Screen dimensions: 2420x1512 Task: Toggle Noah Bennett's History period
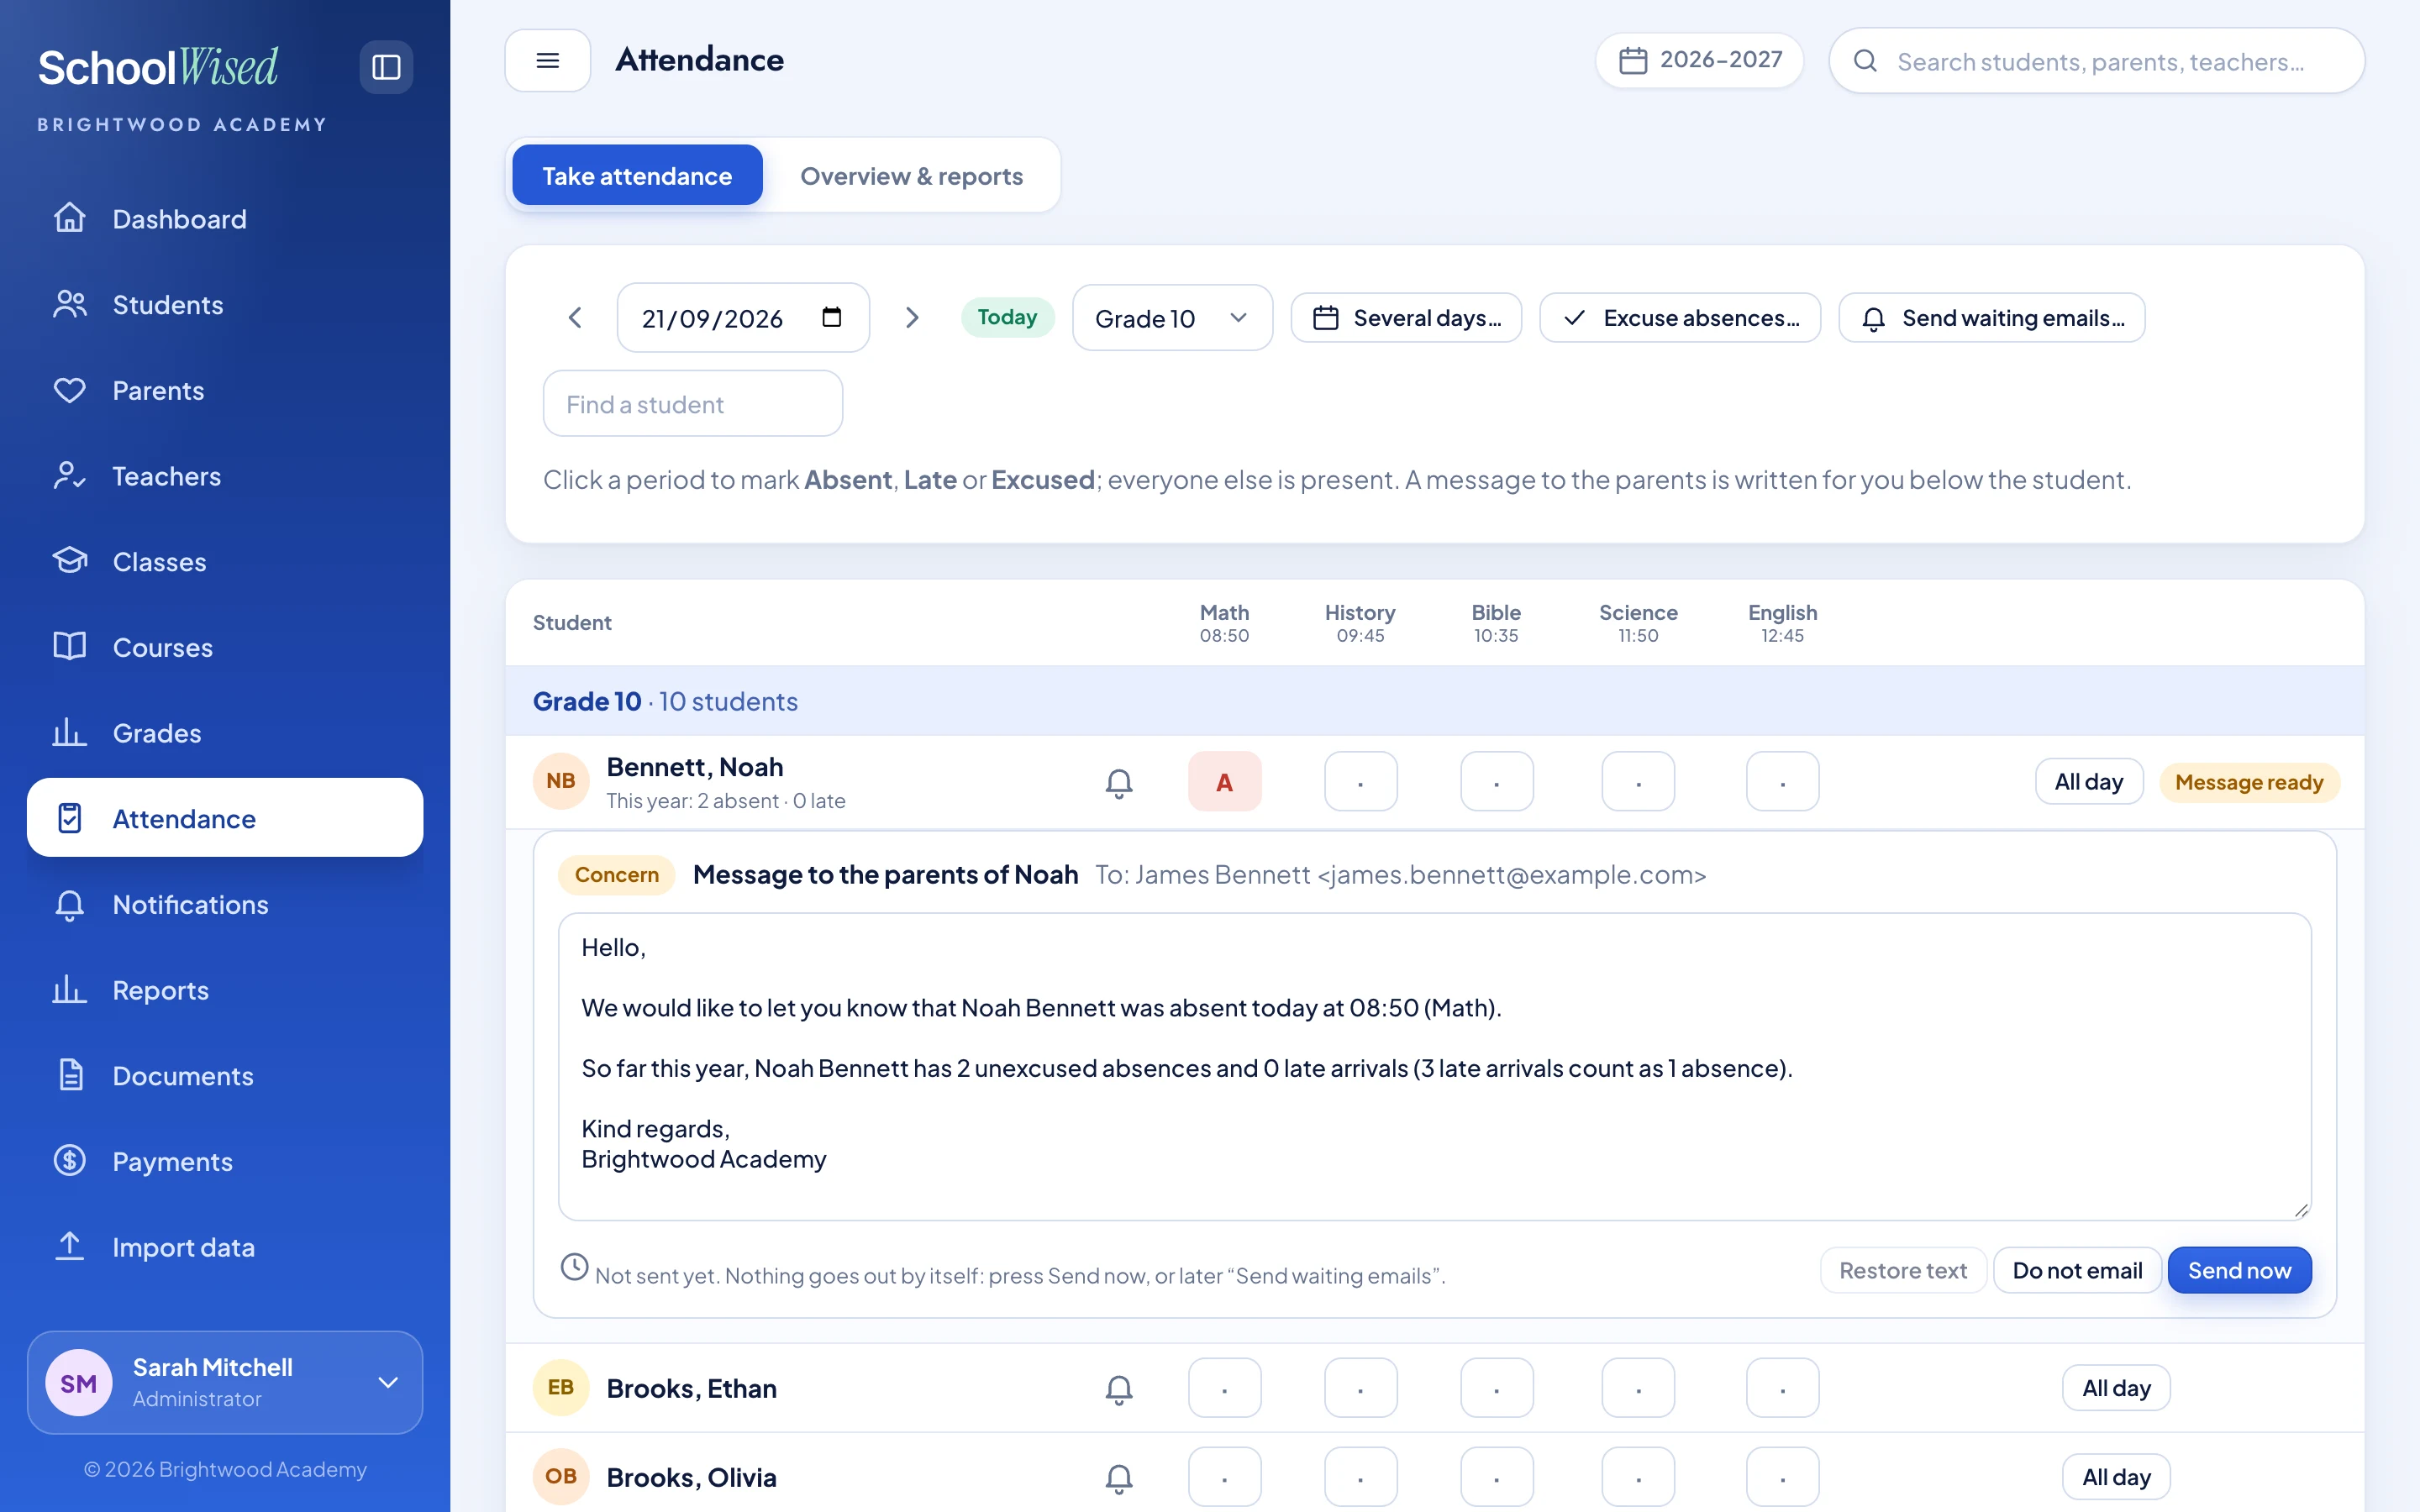tap(1360, 782)
